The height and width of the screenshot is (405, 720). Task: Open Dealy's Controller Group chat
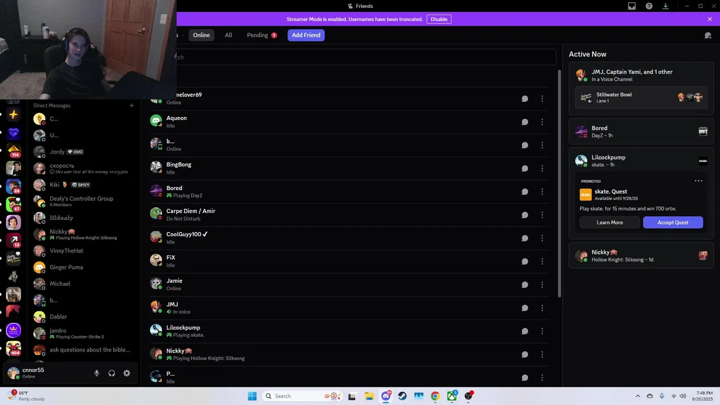pos(83,201)
